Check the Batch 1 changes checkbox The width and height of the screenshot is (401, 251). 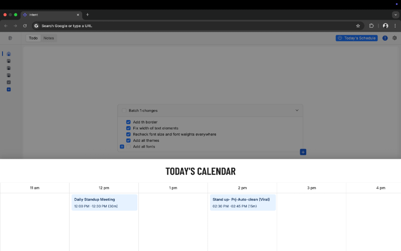point(124,110)
